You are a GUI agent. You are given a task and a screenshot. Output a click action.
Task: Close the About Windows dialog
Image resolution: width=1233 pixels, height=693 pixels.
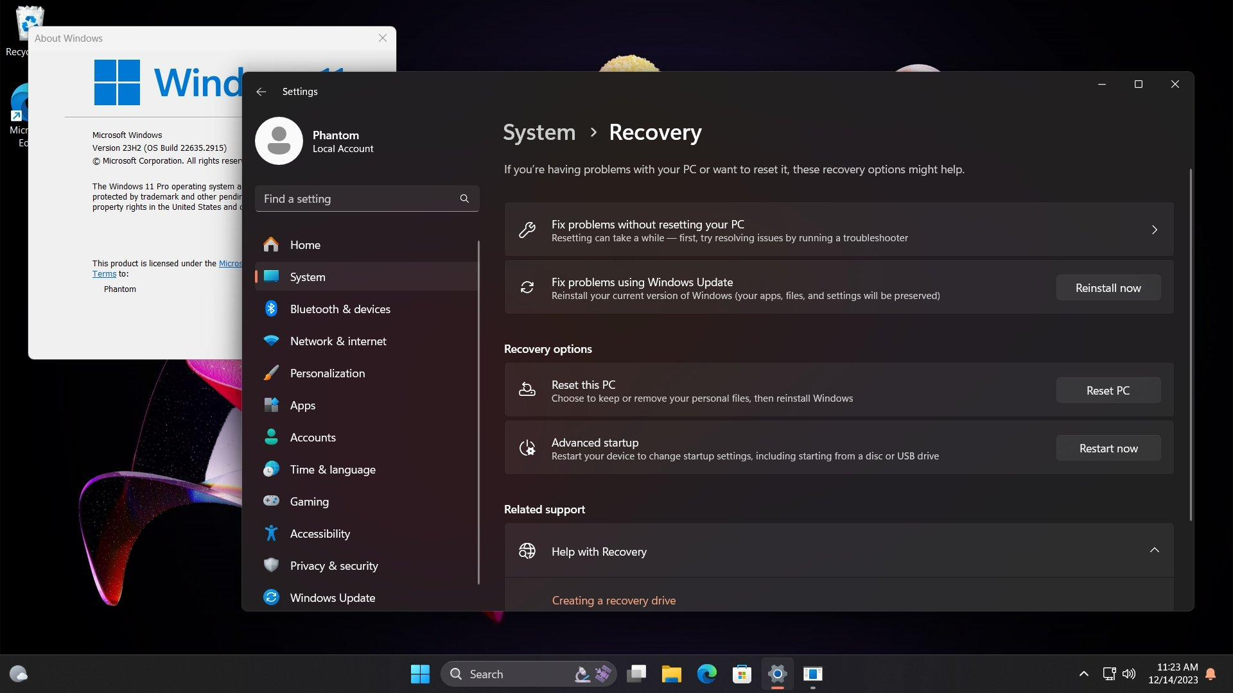[383, 38]
